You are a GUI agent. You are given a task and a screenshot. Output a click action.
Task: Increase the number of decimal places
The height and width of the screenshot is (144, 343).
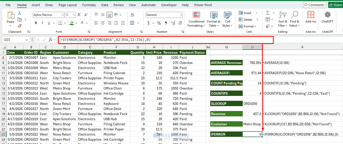173,23
